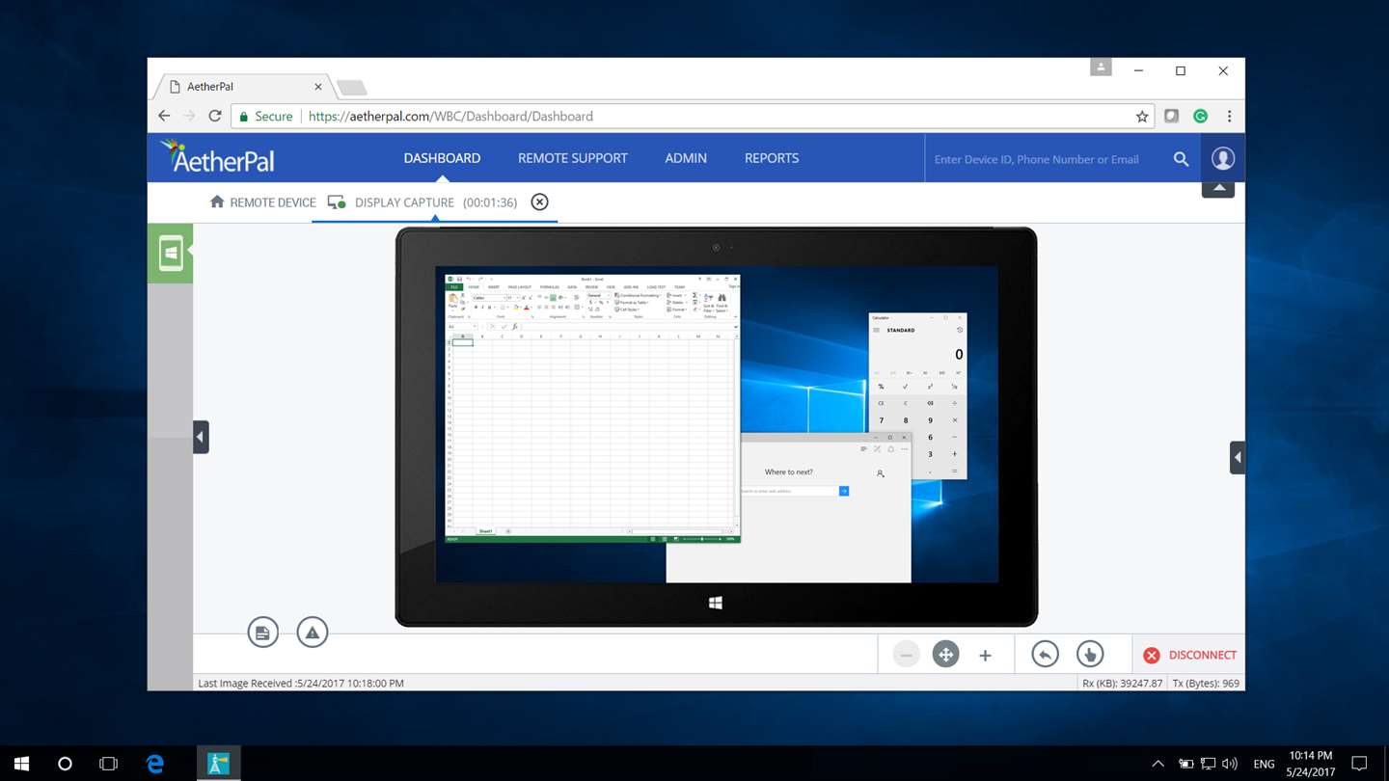Image resolution: width=1389 pixels, height=781 pixels.
Task: Click the Edge address search field in the remote display
Action: (789, 491)
